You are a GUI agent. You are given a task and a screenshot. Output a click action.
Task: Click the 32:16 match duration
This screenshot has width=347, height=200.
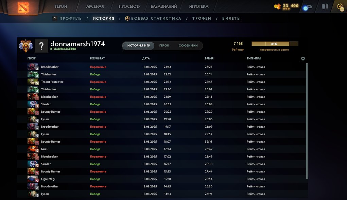pos(208,142)
